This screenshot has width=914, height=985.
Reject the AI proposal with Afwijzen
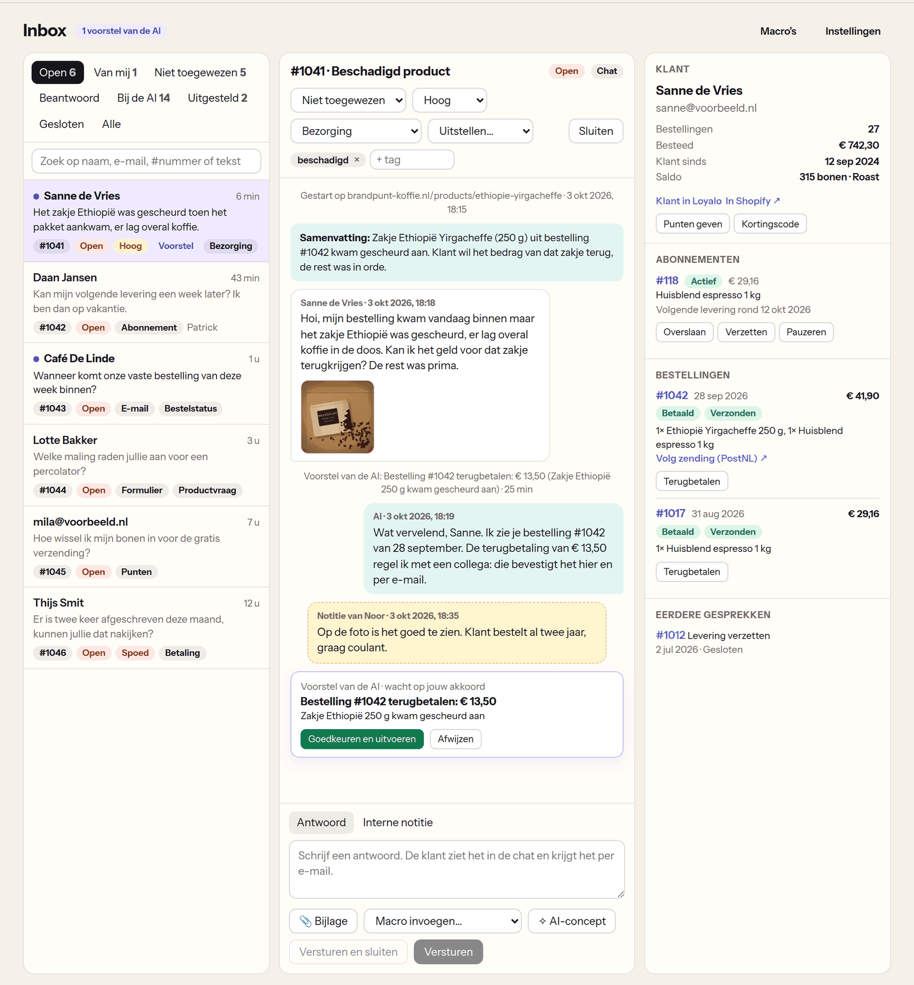click(455, 739)
